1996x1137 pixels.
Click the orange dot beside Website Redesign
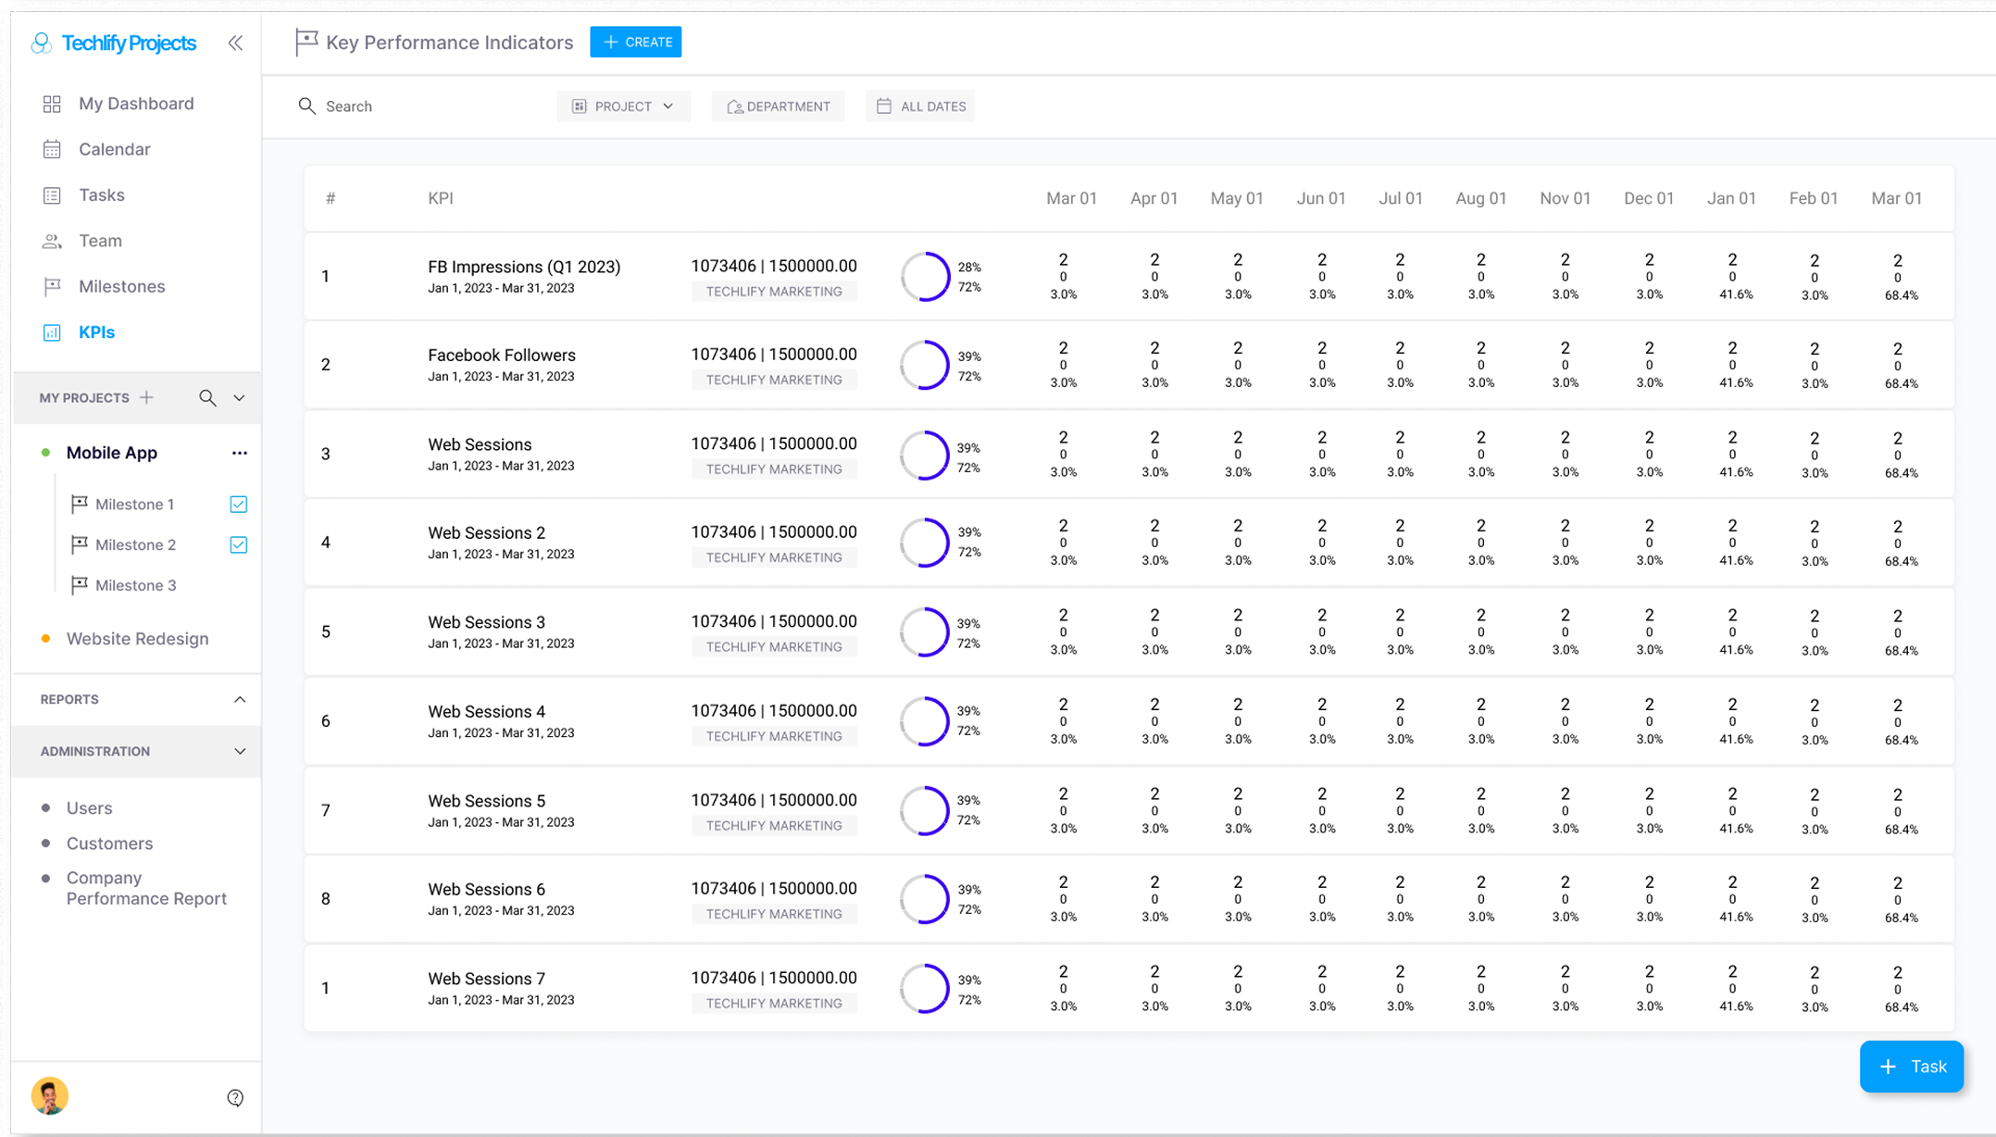coord(45,639)
